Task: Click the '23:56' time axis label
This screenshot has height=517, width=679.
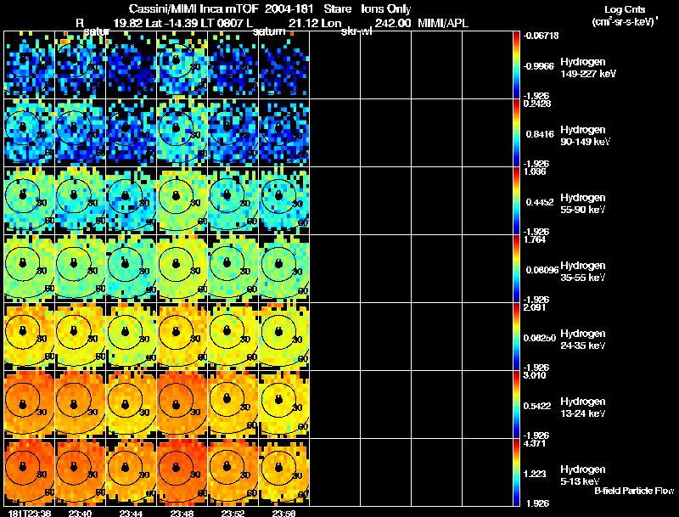Action: (283, 514)
